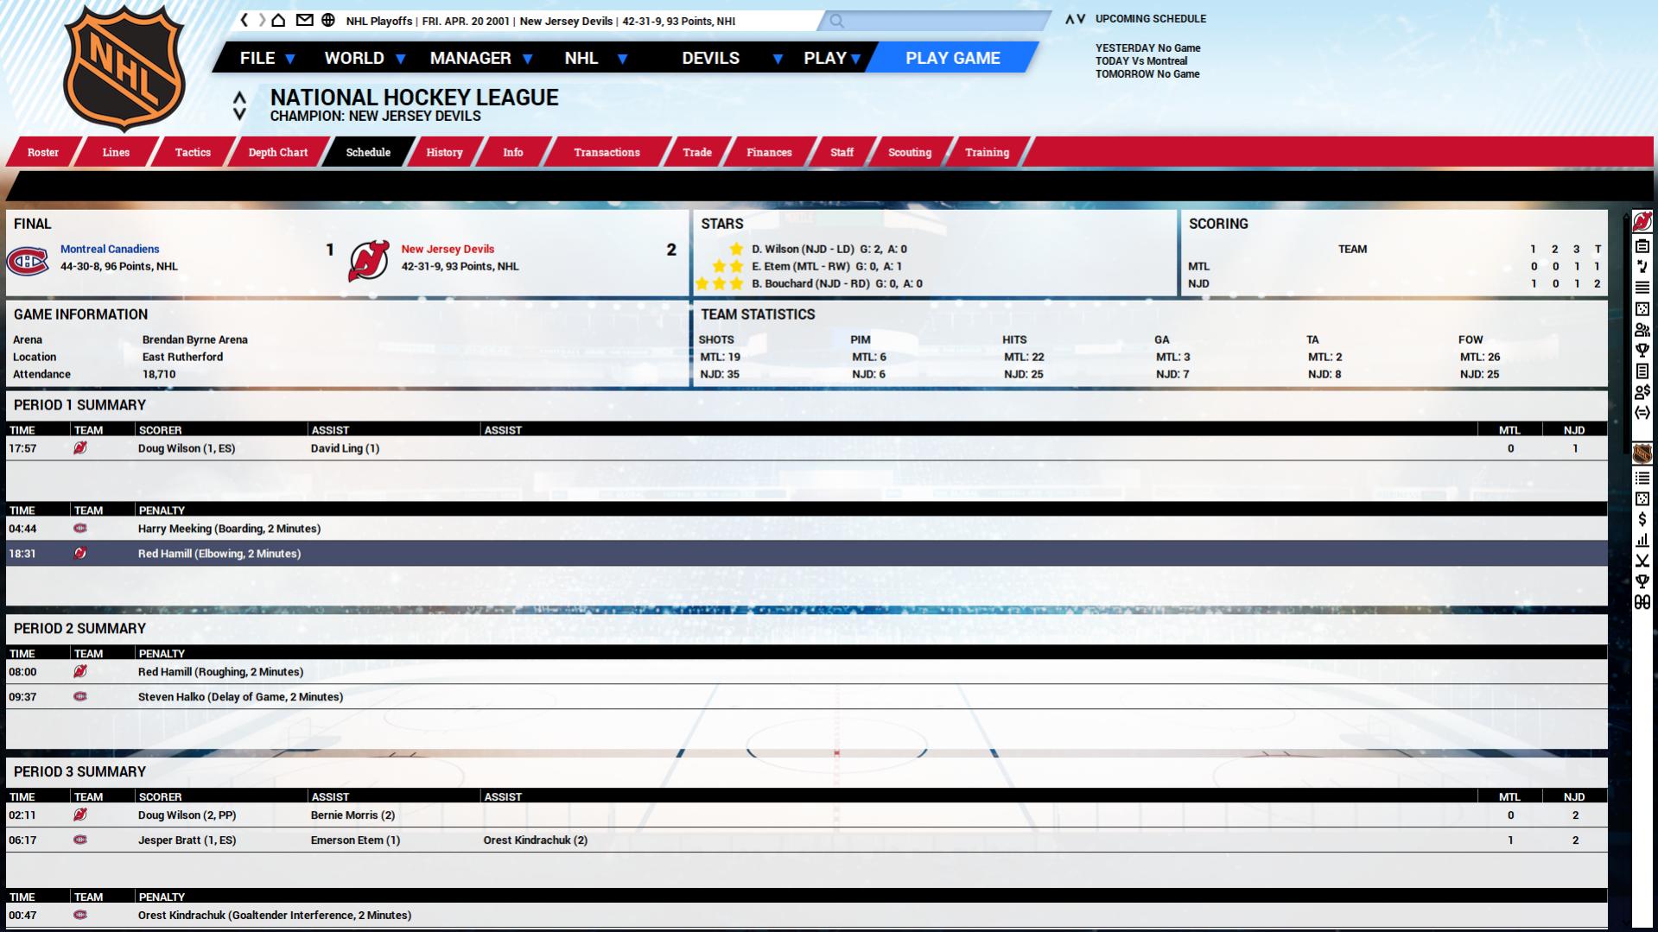Open the Scouting tab
Viewport: 1658px width, 932px height.
point(910,152)
